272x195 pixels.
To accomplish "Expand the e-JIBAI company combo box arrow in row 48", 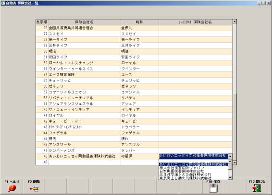I will coord(230,156).
